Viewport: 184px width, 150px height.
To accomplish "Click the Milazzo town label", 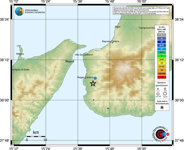I will coord(20,54).
